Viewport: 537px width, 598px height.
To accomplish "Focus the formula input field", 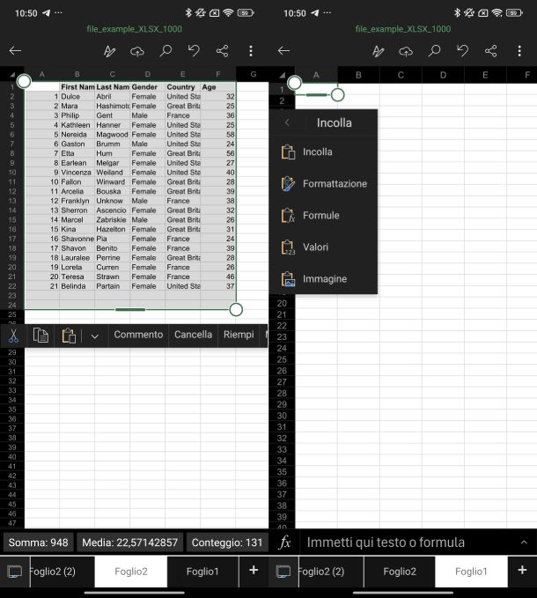I will click(x=409, y=542).
